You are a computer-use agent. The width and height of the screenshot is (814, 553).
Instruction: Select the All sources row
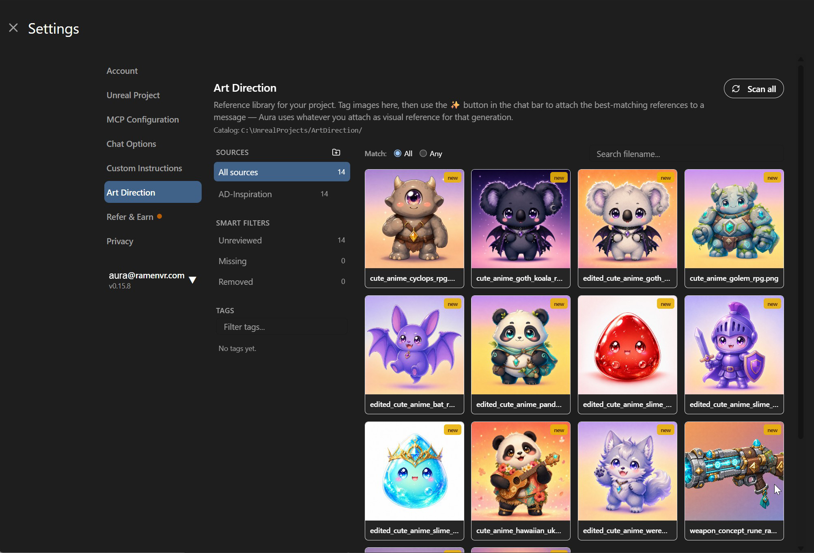click(x=282, y=172)
